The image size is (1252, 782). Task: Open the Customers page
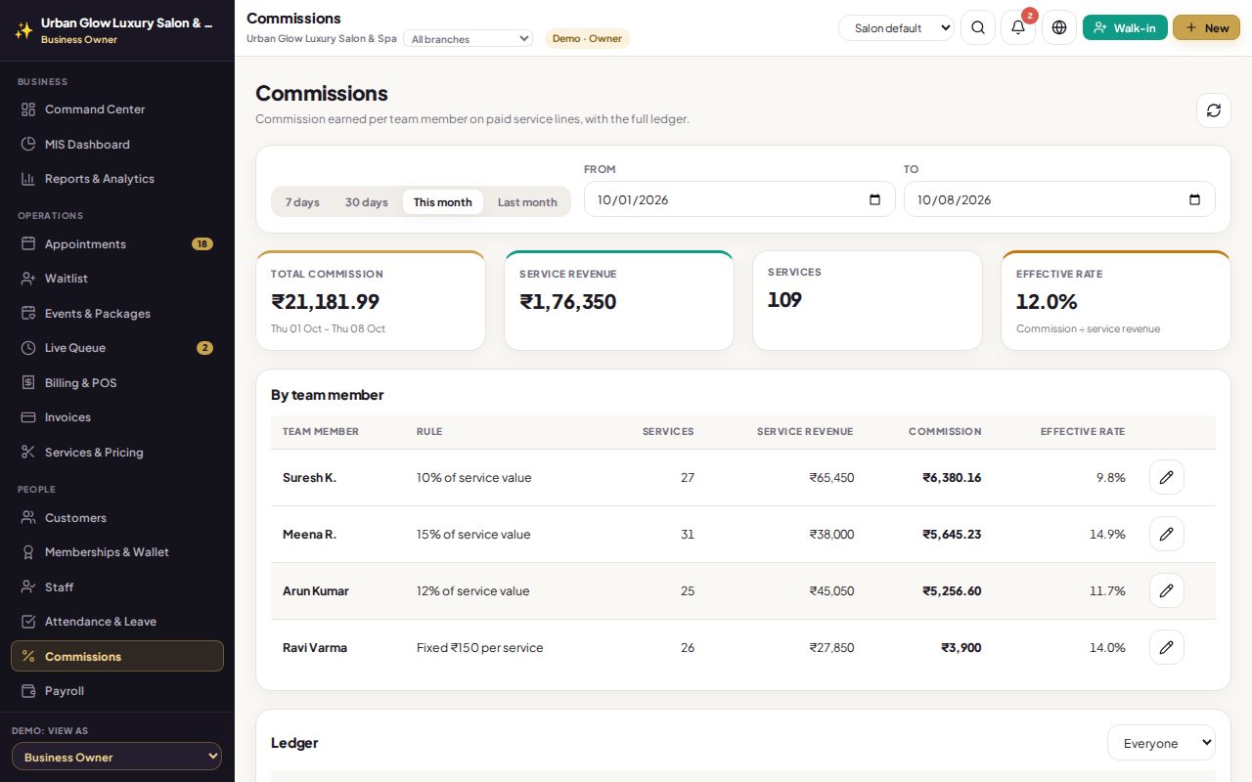pos(117,517)
